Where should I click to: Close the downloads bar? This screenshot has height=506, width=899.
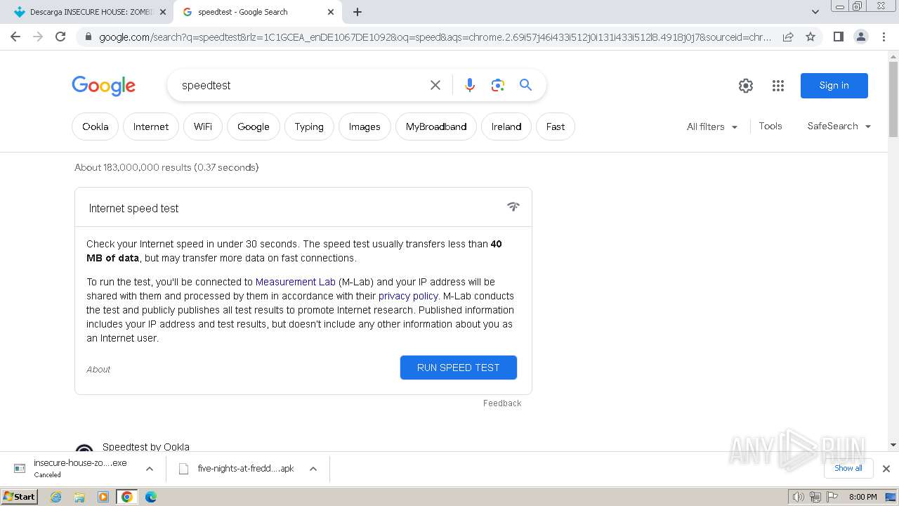[x=886, y=469]
